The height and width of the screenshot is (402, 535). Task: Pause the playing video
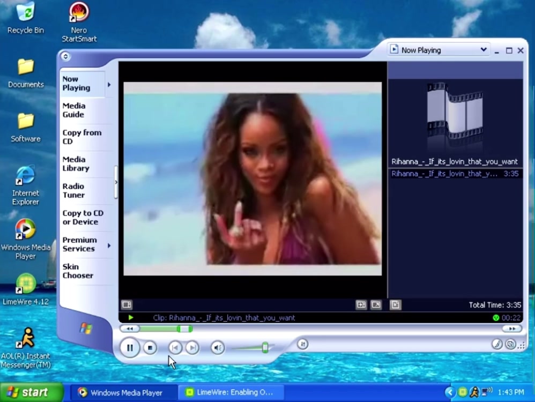[x=130, y=348]
